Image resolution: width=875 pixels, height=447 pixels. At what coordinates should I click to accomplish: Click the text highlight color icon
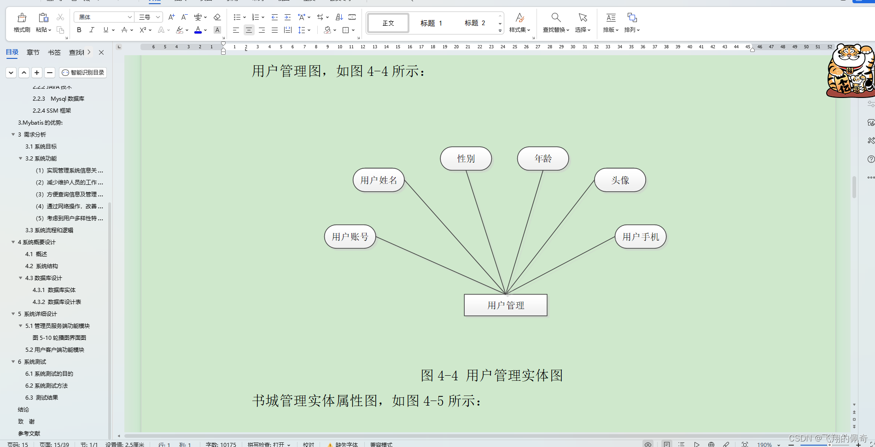(180, 30)
